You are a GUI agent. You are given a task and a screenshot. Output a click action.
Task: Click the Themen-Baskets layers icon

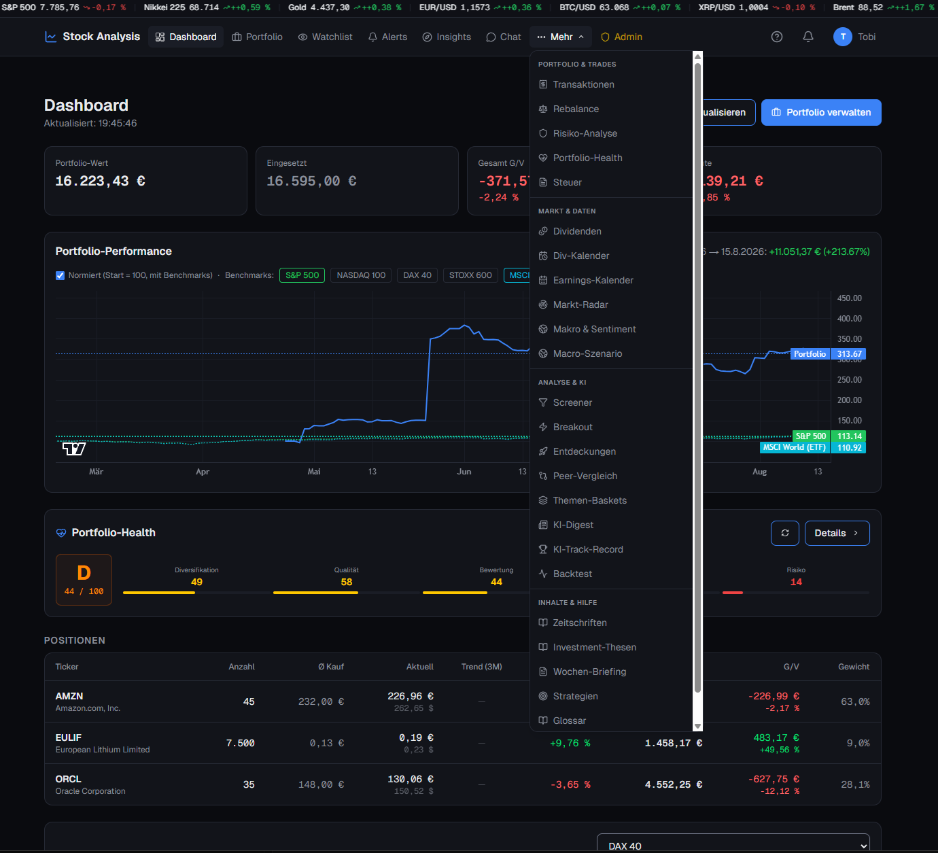pos(543,500)
